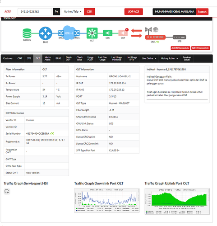The height and width of the screenshot is (226, 217).
Task: Open the BRAS tab in menu bar
Action: tap(58, 58)
